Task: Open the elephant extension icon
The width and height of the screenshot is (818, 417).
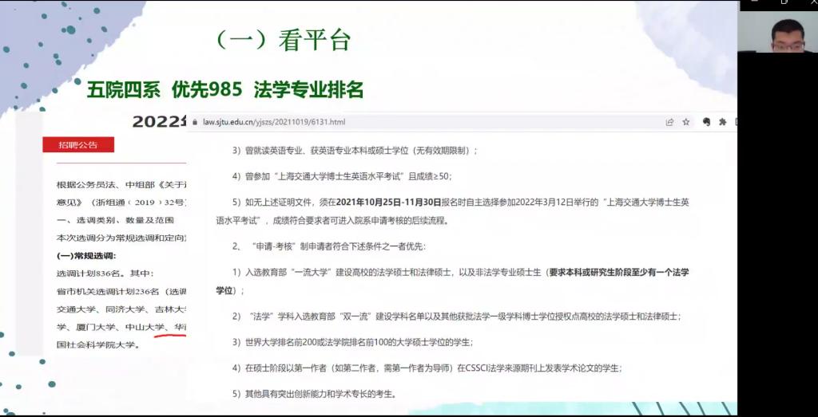Action: pyautogui.click(x=706, y=122)
